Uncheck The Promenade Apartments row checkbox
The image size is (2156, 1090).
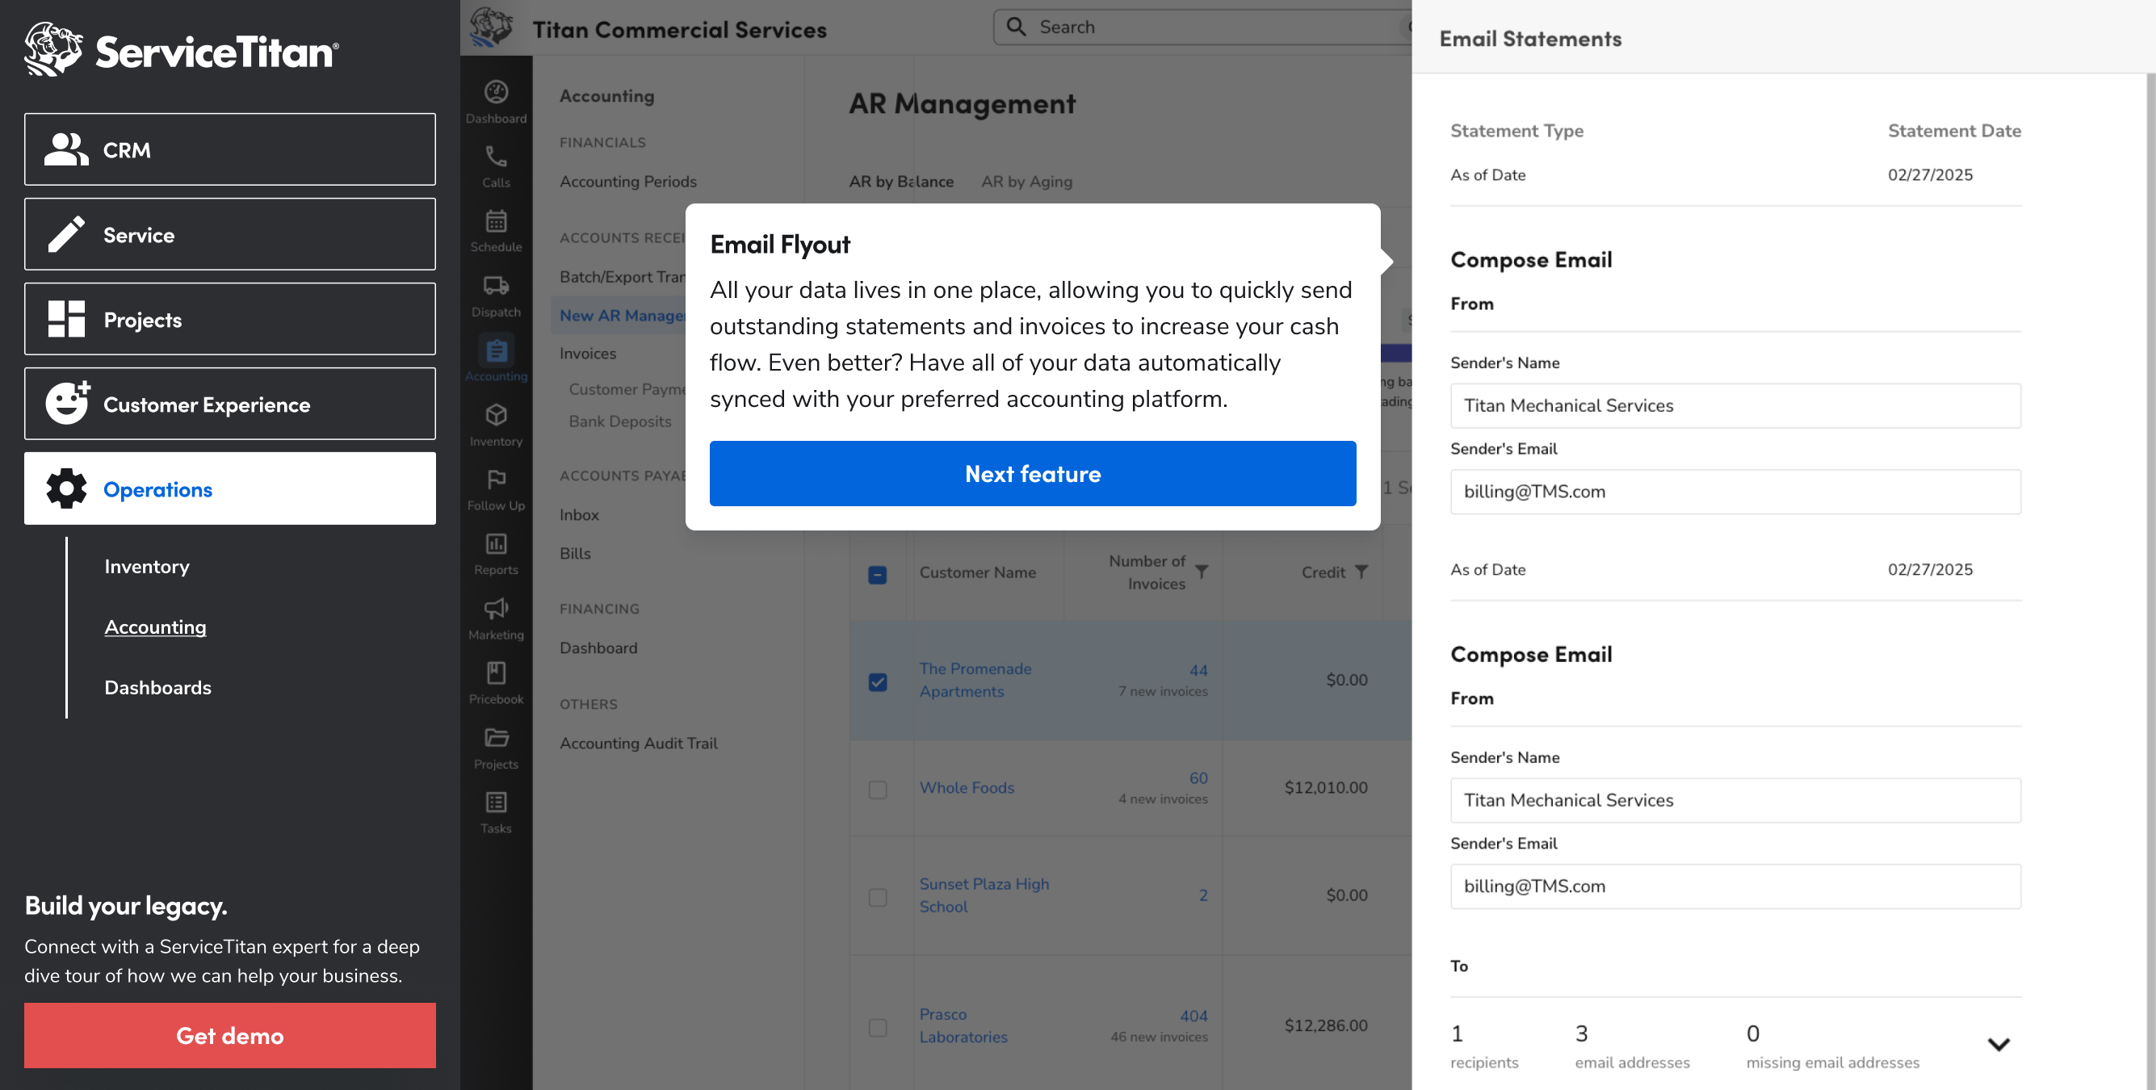click(877, 681)
